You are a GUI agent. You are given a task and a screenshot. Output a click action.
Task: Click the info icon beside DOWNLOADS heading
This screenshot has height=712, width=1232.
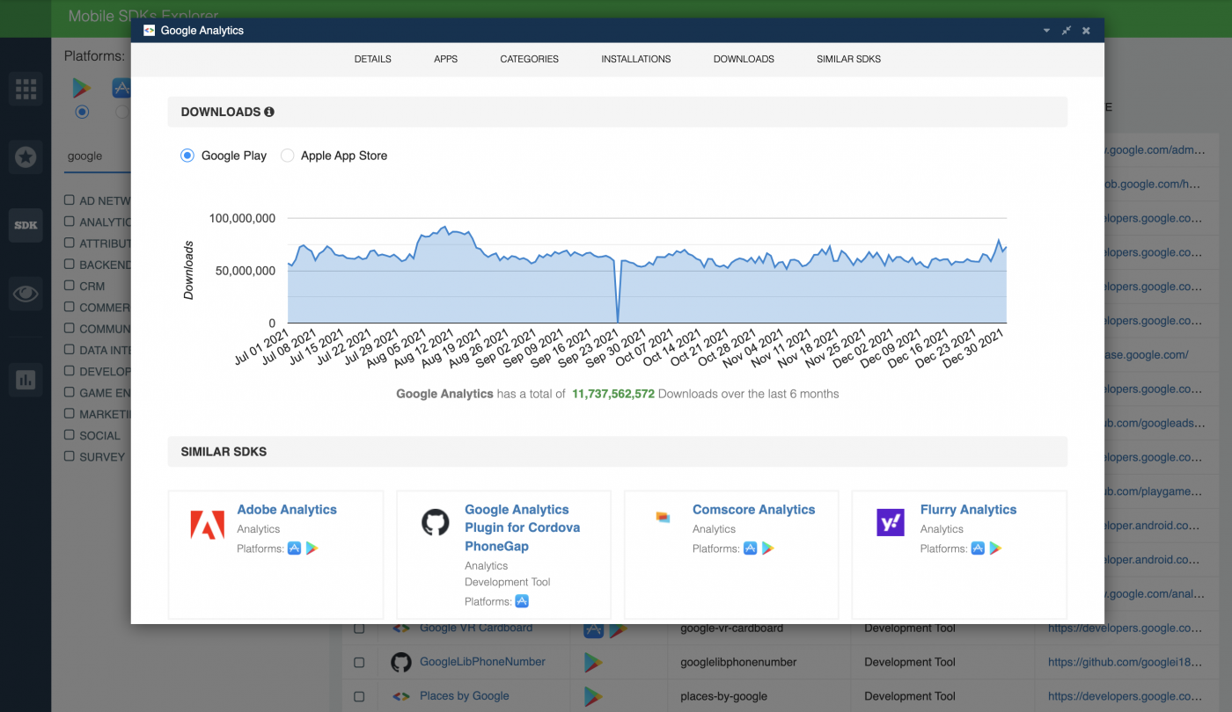(x=269, y=112)
